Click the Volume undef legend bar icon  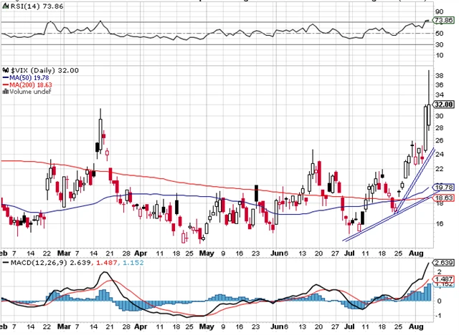[4, 92]
